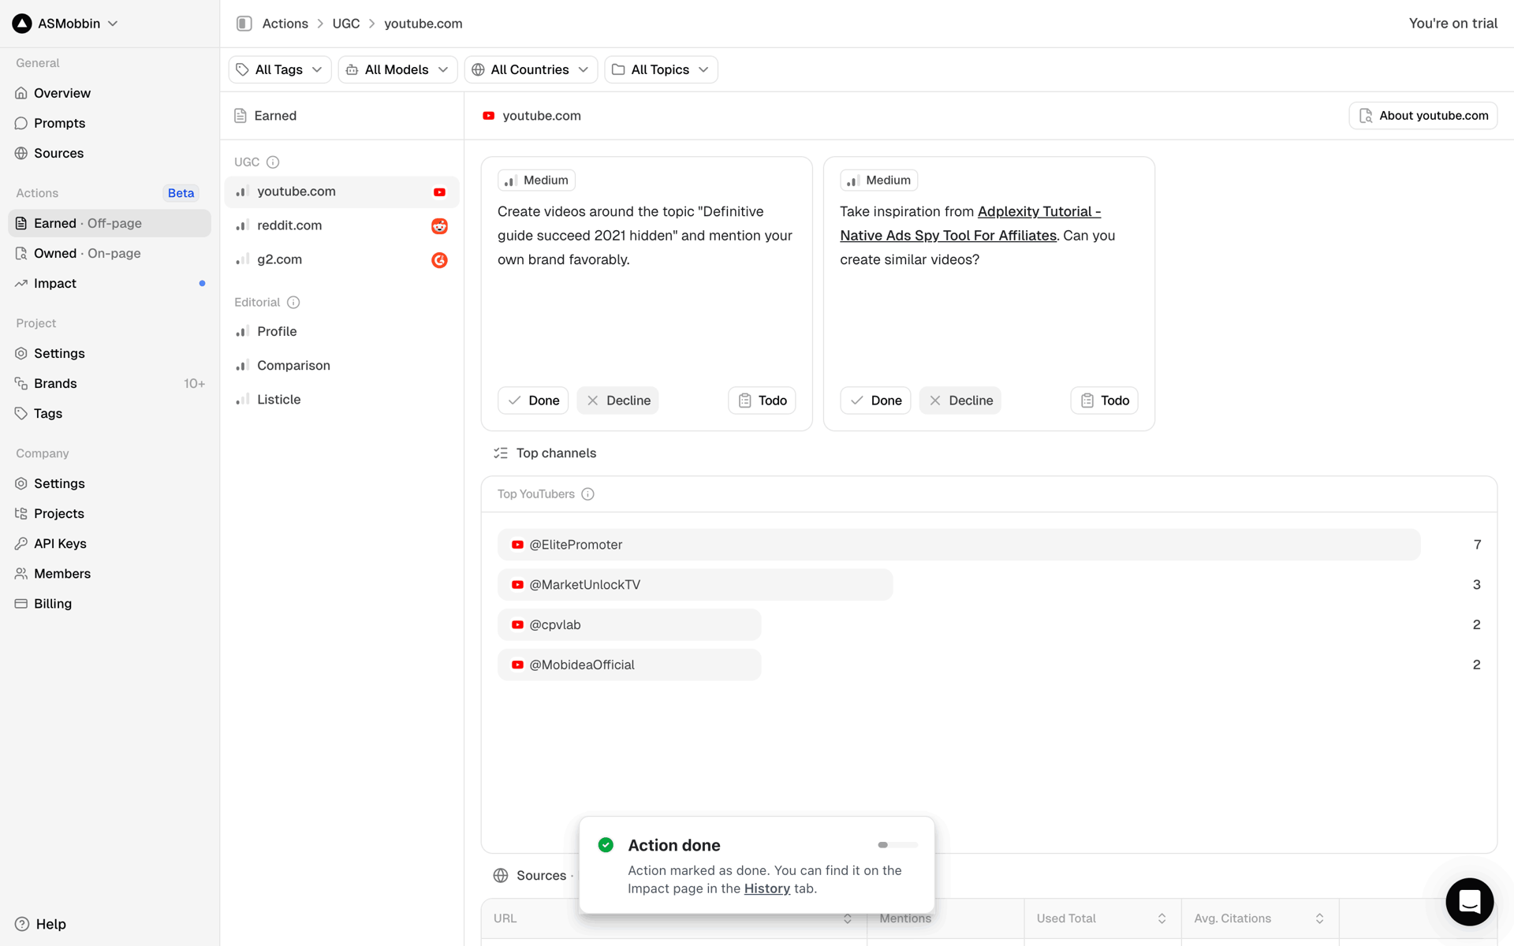Open the All Tags filter
Screen dimensions: 1514x946
click(x=280, y=69)
